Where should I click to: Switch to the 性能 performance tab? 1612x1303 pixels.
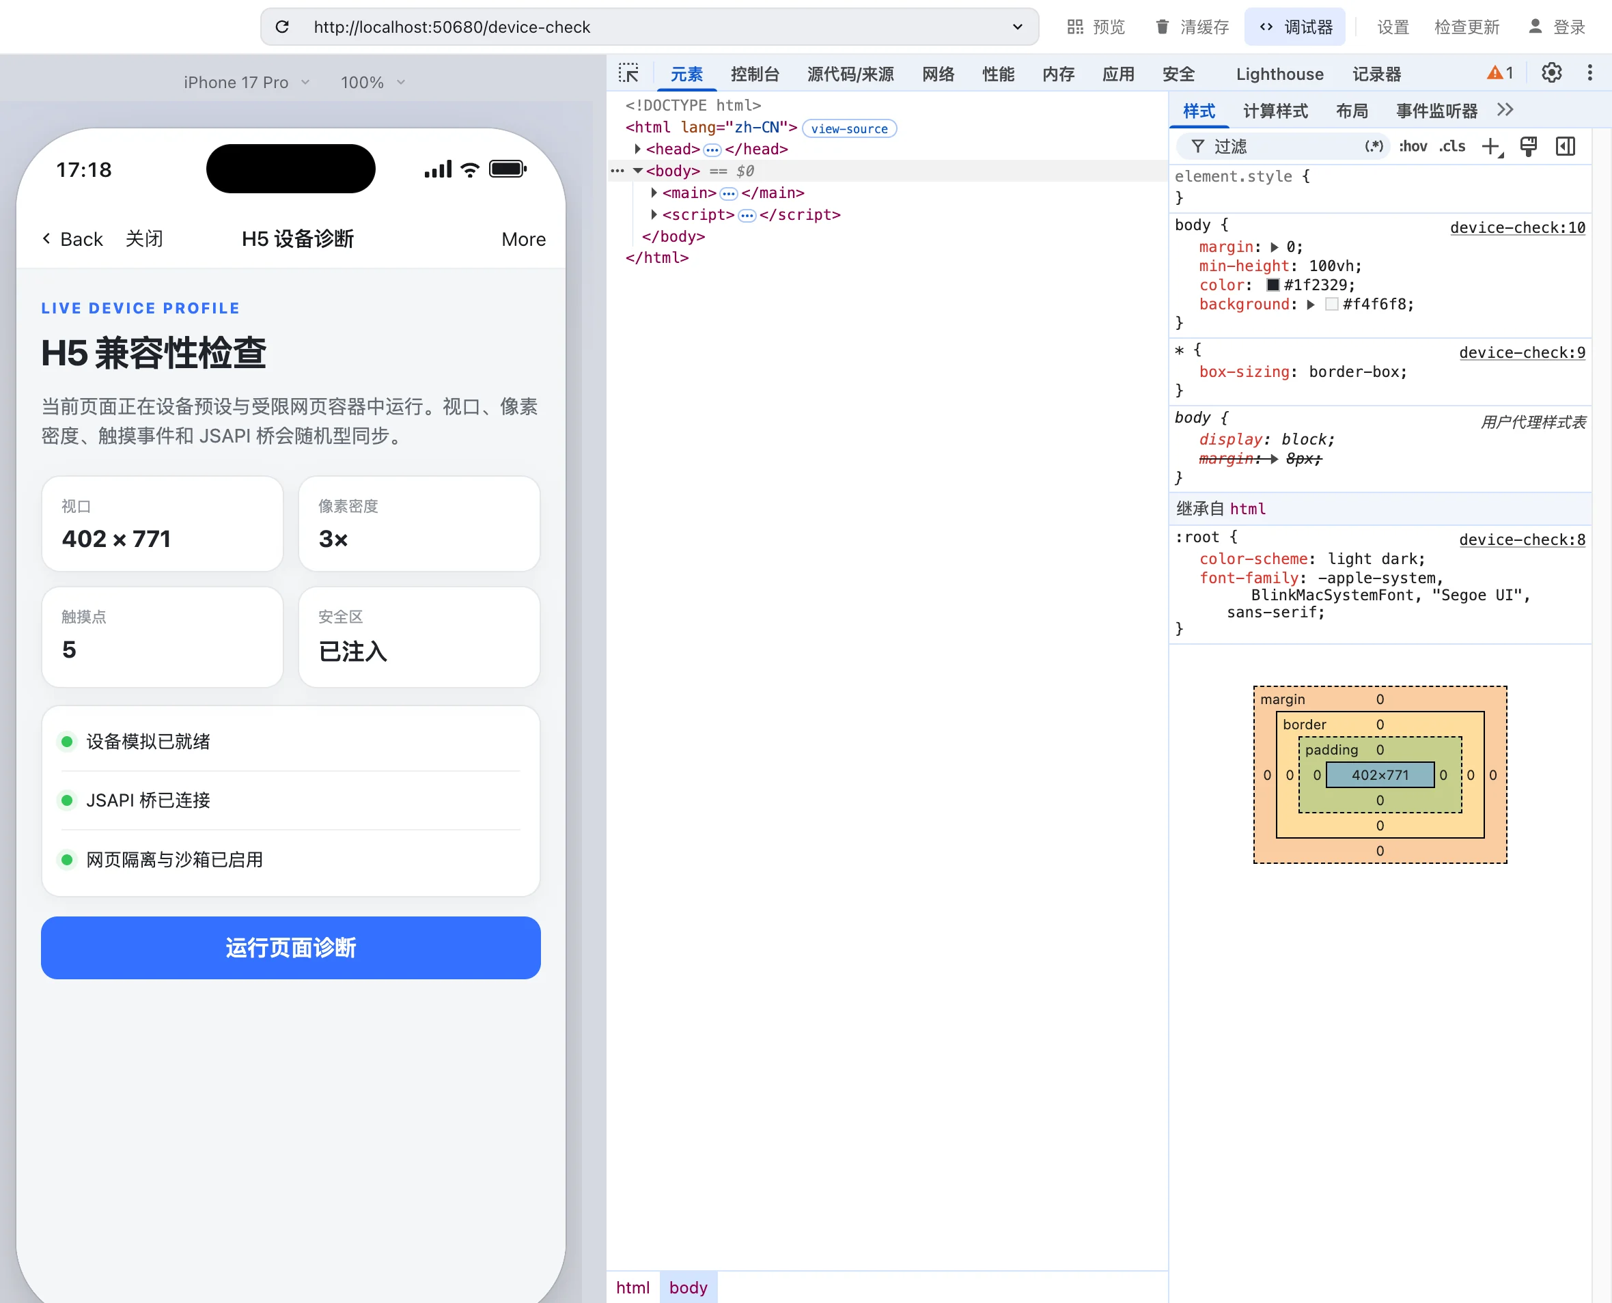[x=998, y=74]
